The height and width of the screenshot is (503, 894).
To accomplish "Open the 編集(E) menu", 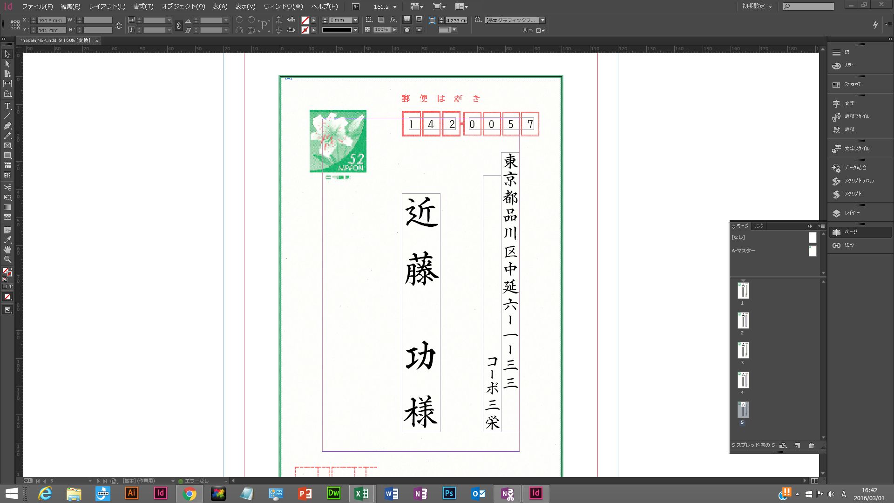I will [x=71, y=7].
